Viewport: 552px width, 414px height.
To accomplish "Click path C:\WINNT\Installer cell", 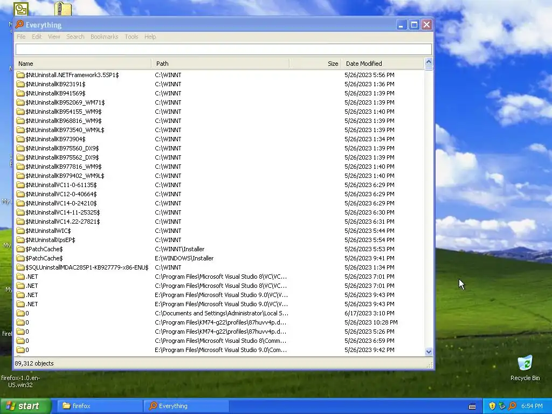I will [x=180, y=249].
